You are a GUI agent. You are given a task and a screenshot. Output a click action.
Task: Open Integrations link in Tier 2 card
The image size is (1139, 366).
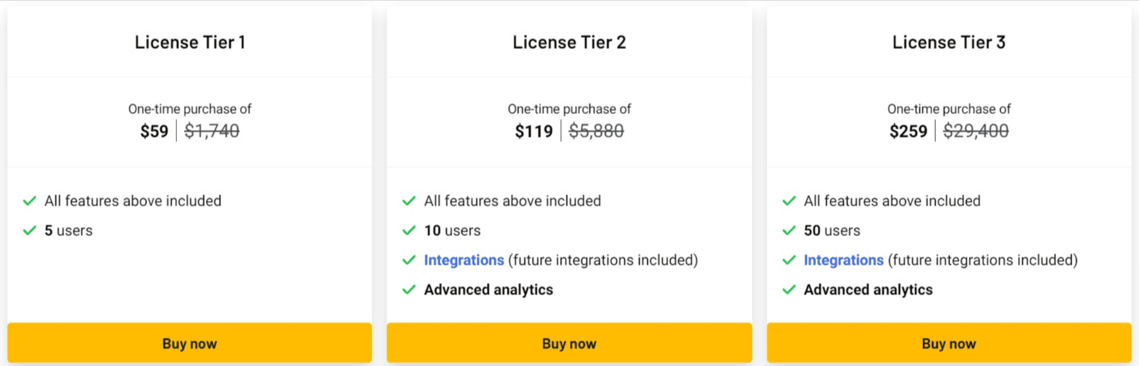(x=464, y=260)
